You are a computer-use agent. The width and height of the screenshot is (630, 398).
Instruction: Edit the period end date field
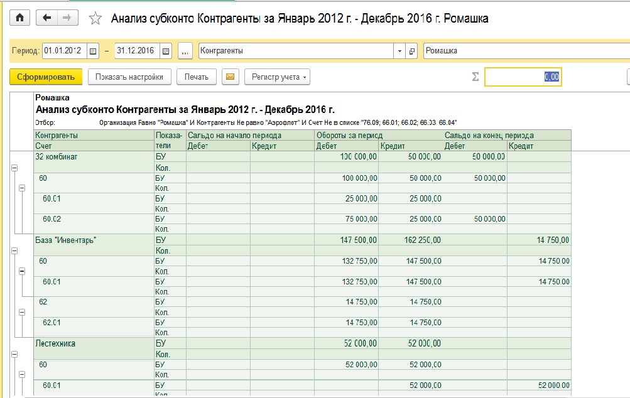pyautogui.click(x=138, y=51)
